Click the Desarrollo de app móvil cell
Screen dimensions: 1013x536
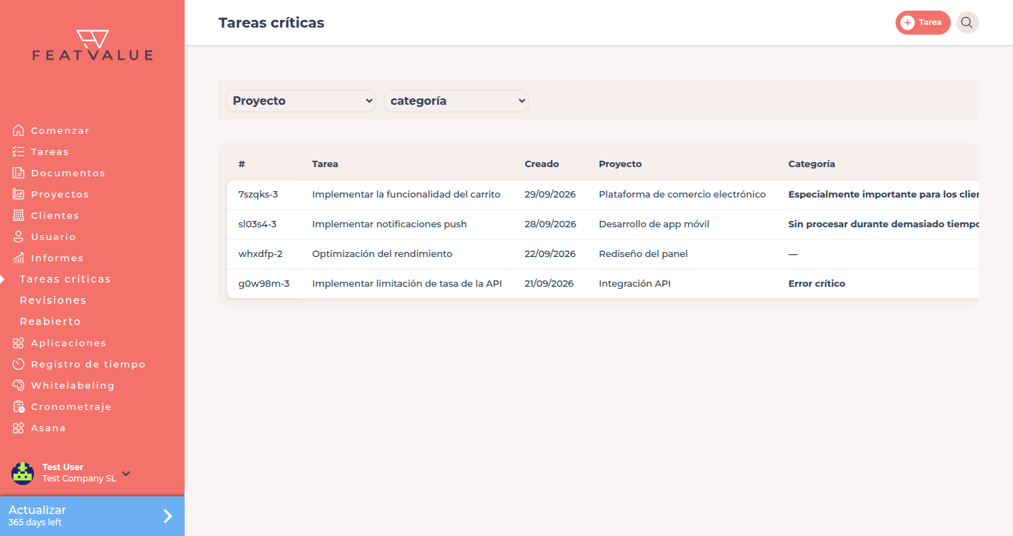click(x=654, y=224)
